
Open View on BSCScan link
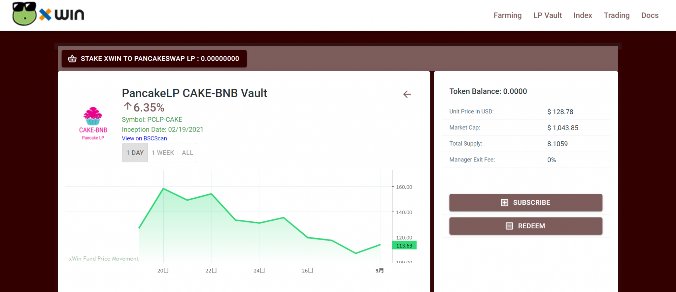pos(144,138)
